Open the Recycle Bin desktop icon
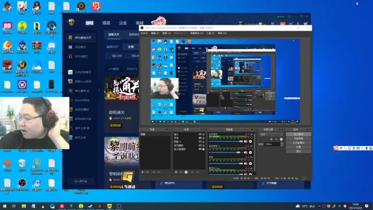Image resolution: width=373 pixels, height=210 pixels. click(22, 165)
